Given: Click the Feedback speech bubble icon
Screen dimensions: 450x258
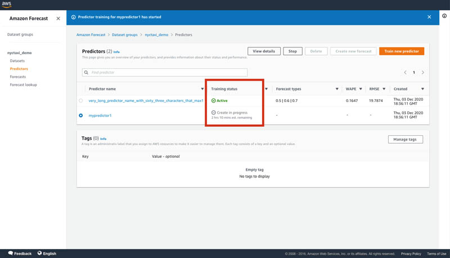Looking at the screenshot, I should pyautogui.click(x=11, y=253).
